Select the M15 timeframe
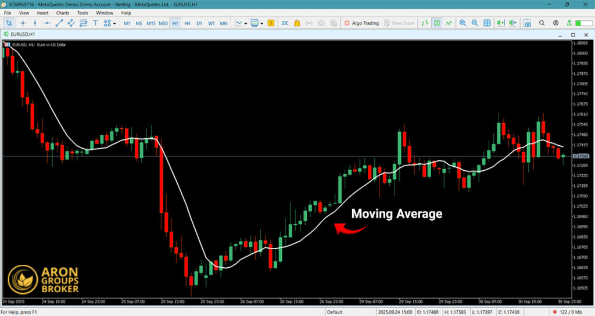This screenshot has width=595, height=316. coord(150,23)
